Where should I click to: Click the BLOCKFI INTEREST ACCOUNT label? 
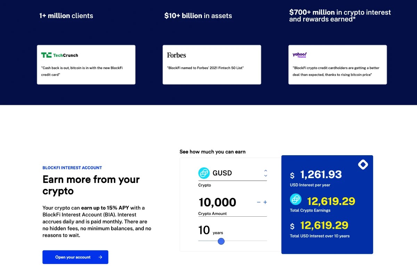(72, 167)
